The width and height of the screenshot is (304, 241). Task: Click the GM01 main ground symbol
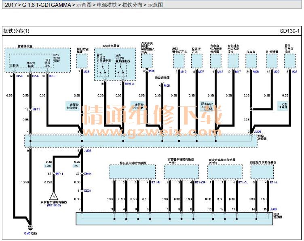coord(30,227)
